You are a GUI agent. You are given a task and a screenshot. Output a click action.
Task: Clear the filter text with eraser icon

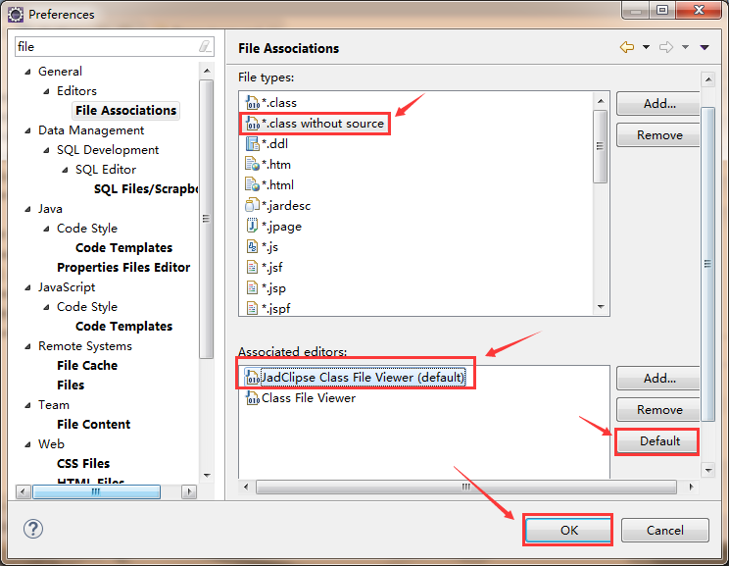(205, 46)
